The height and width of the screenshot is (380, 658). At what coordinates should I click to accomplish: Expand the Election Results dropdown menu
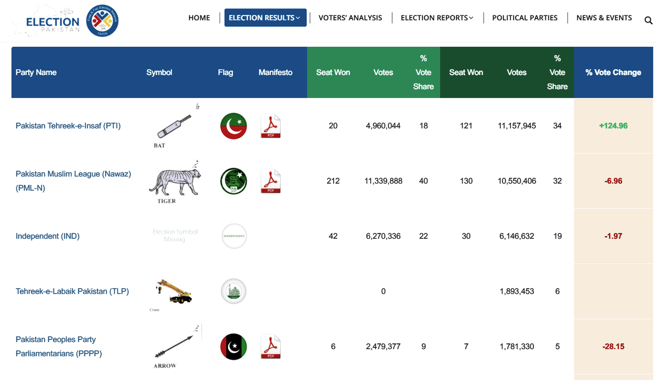click(265, 17)
